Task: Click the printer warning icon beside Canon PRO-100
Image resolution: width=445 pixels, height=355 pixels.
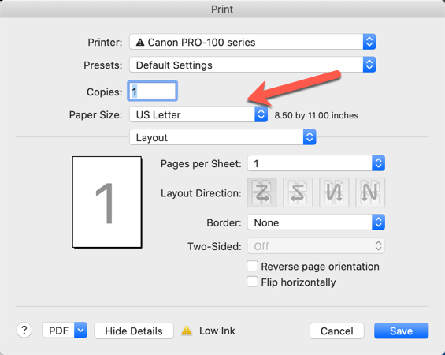Action: click(140, 43)
